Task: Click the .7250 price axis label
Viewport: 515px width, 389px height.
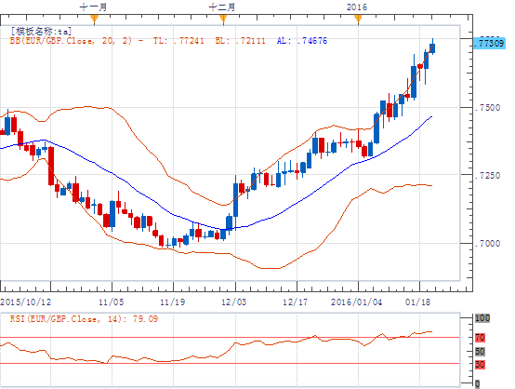Action: [488, 176]
